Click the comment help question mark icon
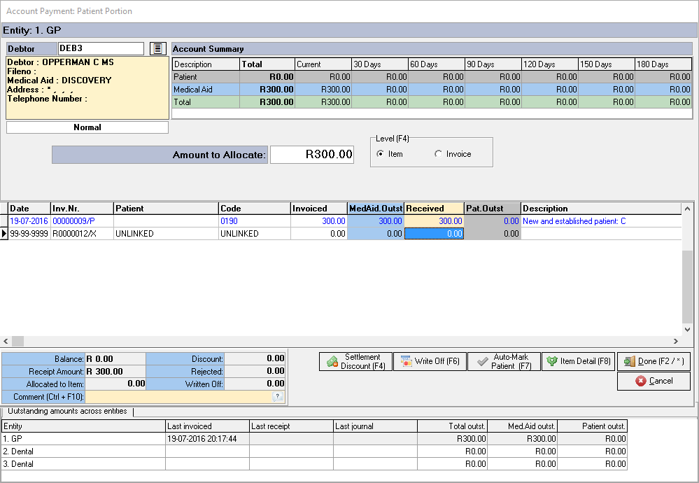 (278, 397)
